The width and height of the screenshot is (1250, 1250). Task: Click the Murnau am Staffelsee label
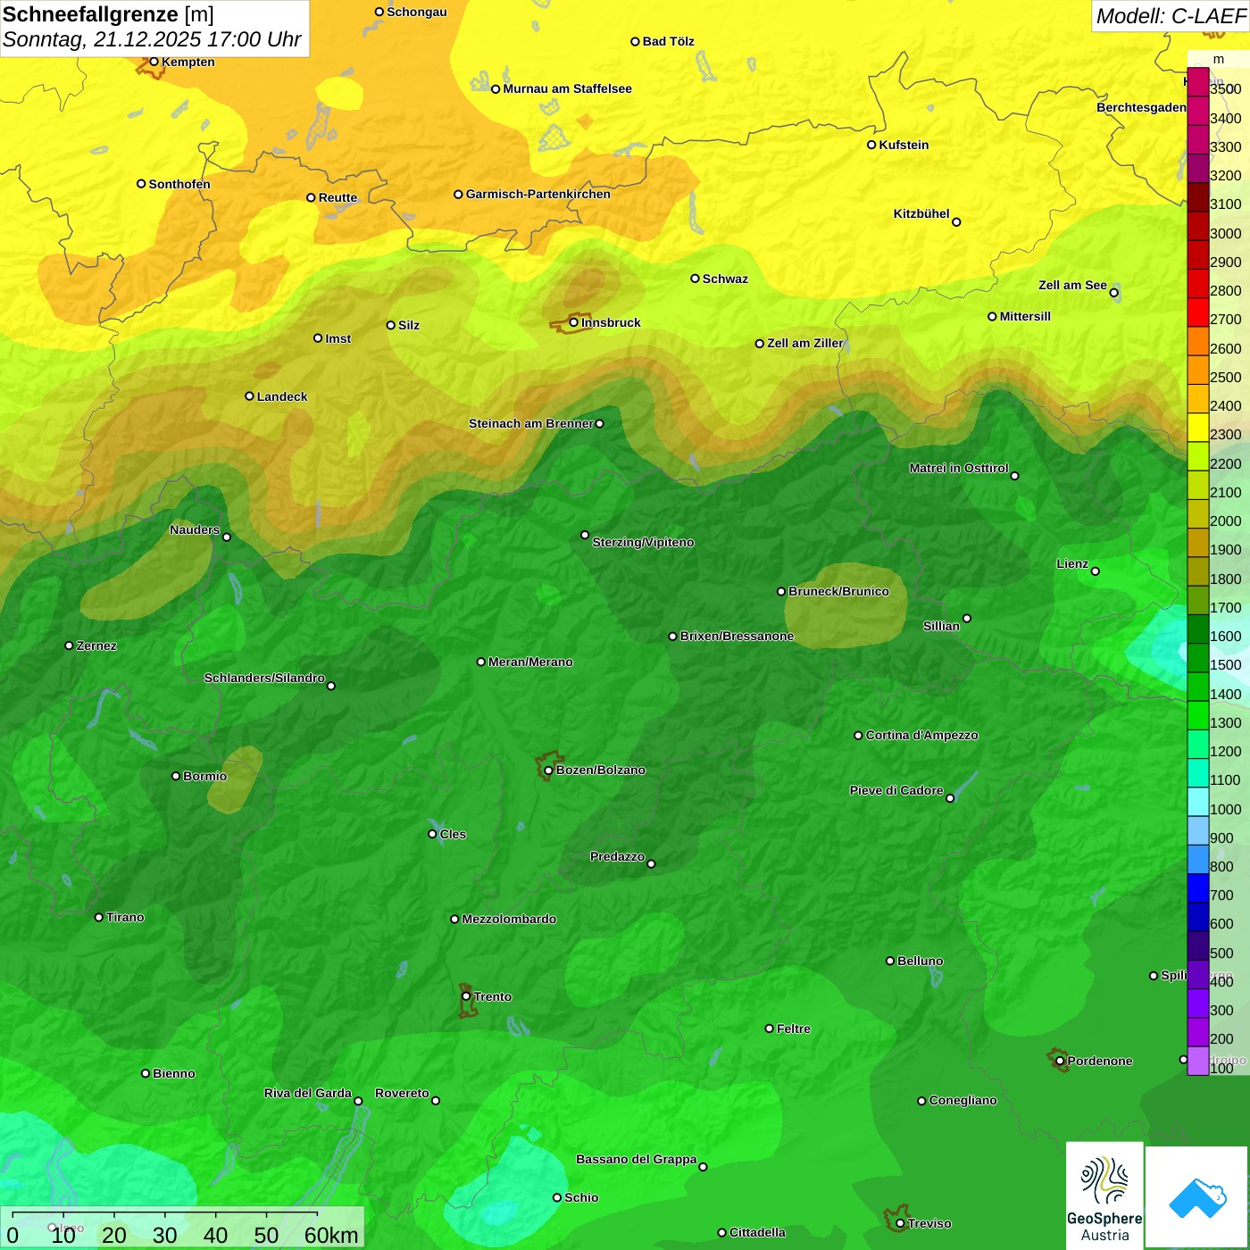(567, 88)
